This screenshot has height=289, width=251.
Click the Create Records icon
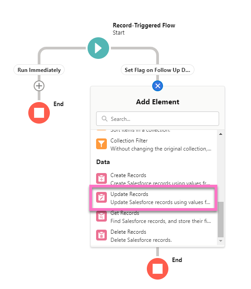click(101, 178)
